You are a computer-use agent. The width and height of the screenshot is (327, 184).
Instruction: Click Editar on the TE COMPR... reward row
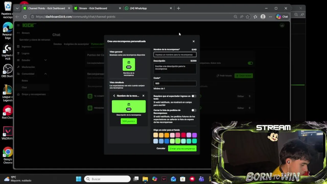[241, 96]
